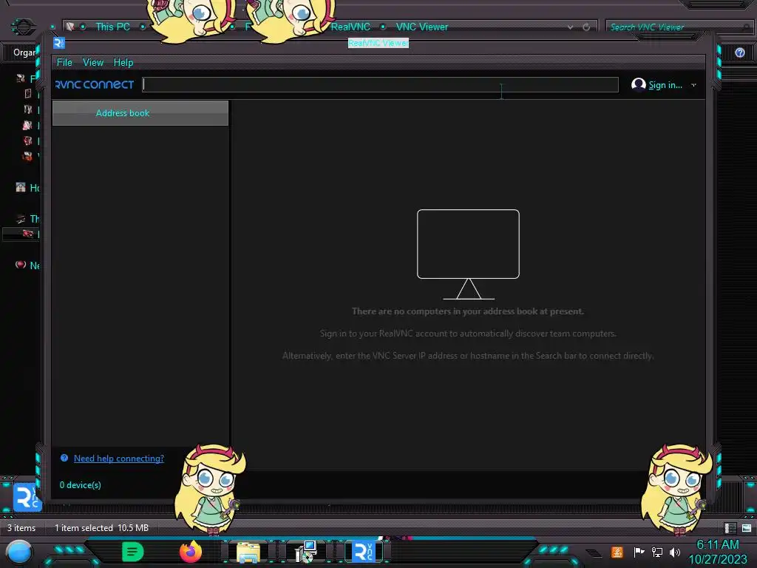This screenshot has height=568, width=757.
Task: Open the Action Center flag icon
Action: pyautogui.click(x=639, y=552)
